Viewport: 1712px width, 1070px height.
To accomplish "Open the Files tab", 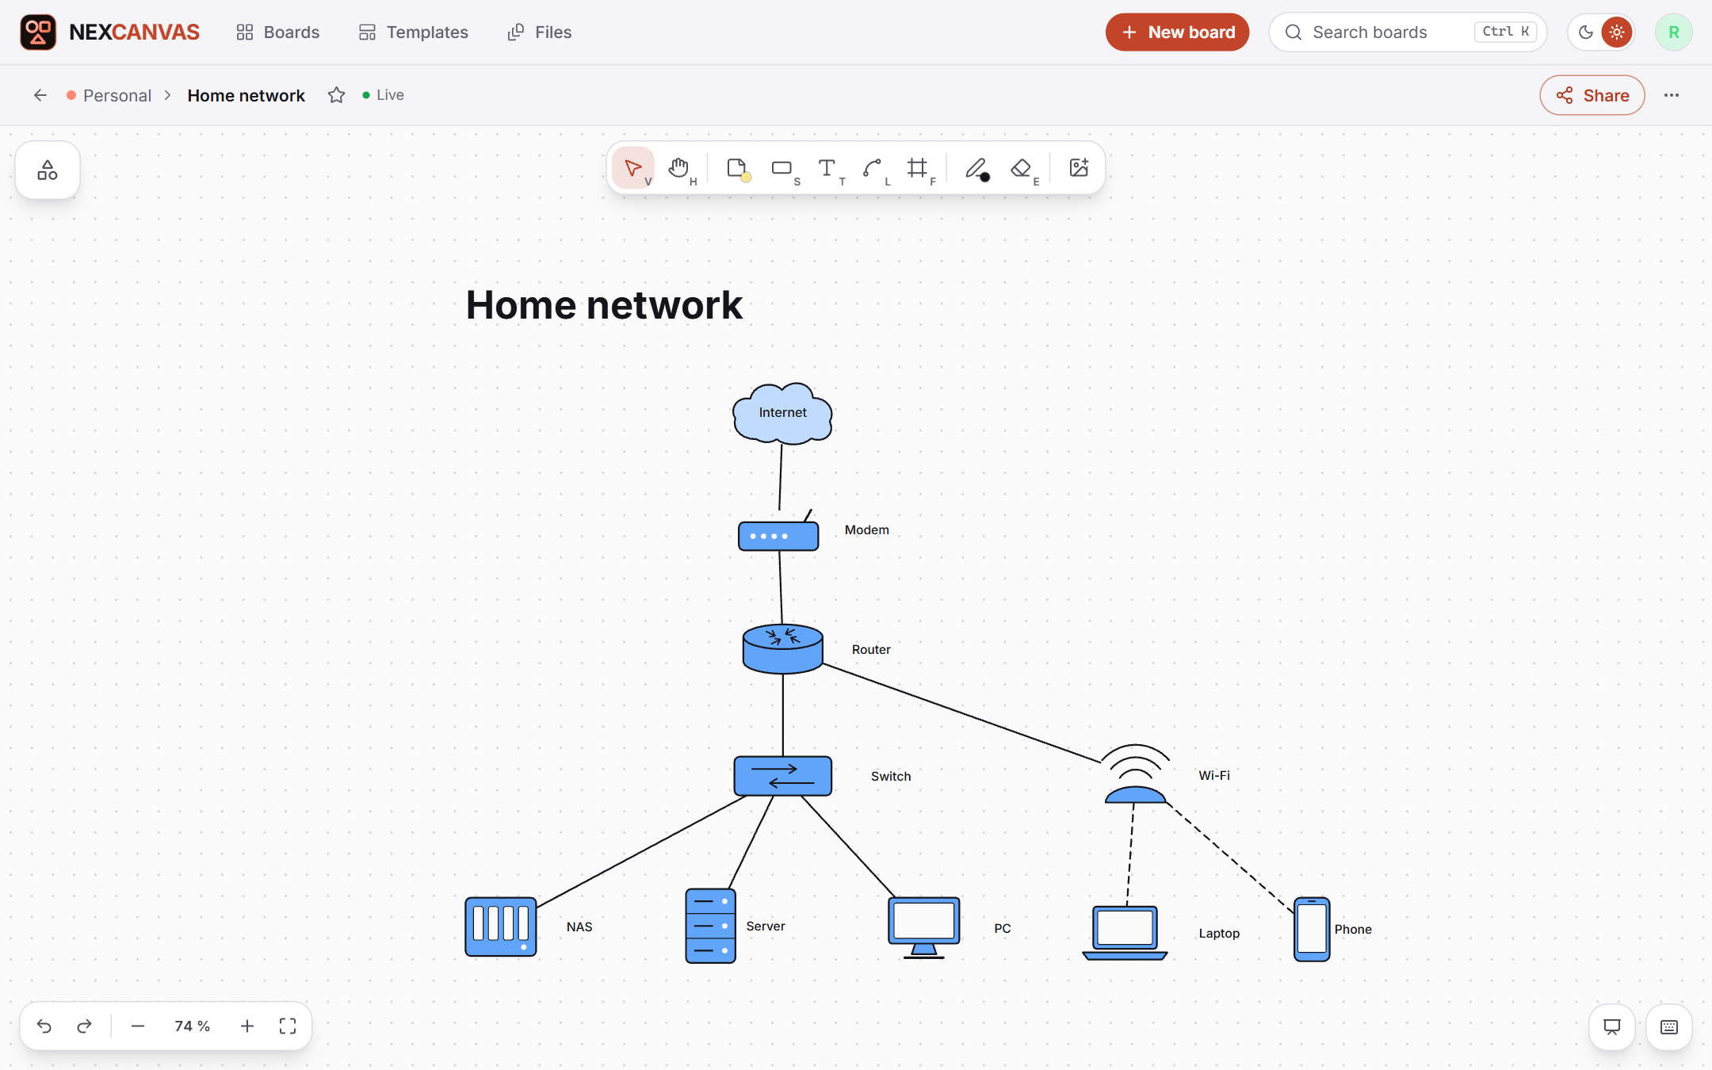I will pos(540,32).
